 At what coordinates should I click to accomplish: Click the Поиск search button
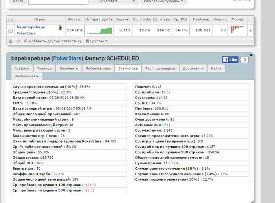(18, 2)
